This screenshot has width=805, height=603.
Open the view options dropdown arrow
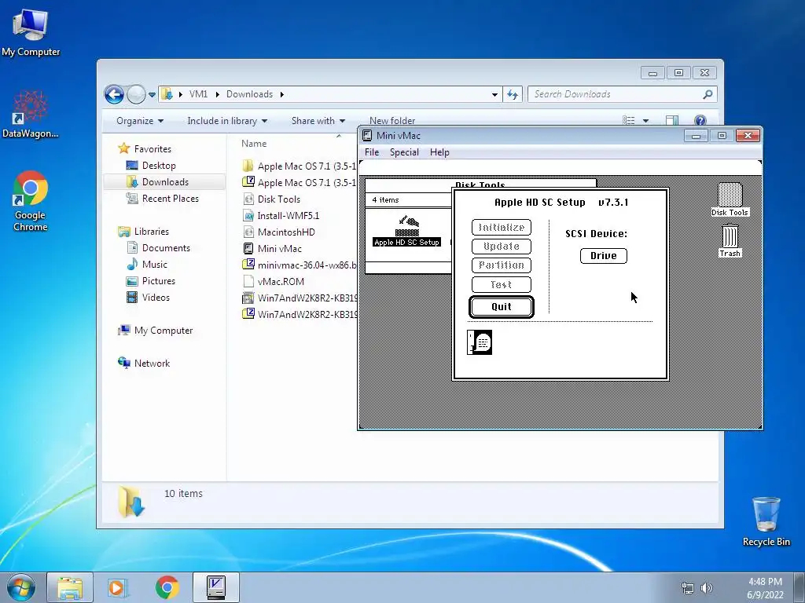click(646, 121)
